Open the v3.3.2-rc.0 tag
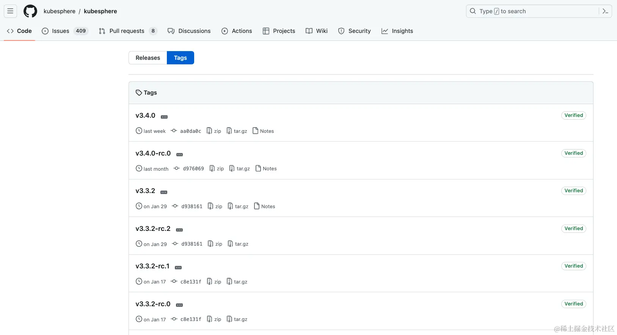Screen dimensions: 617x335 click(x=153, y=304)
